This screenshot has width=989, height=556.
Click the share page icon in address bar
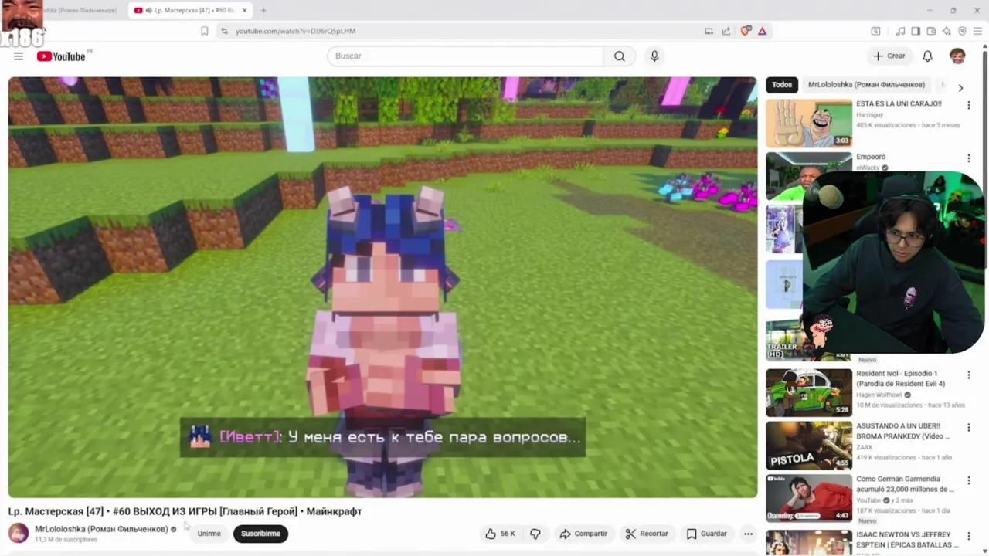pyautogui.click(x=726, y=31)
